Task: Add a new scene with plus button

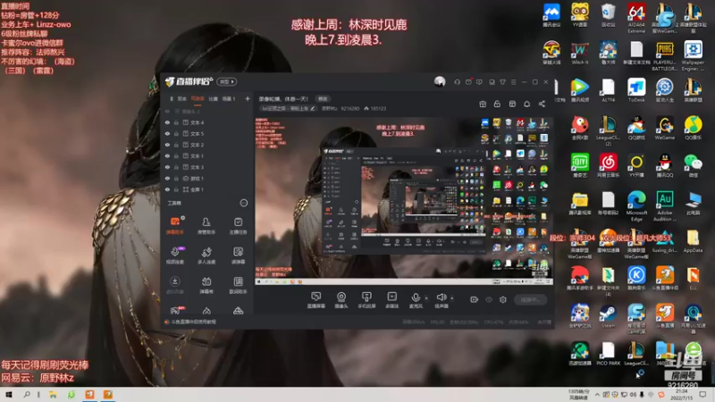Action: pyautogui.click(x=248, y=98)
